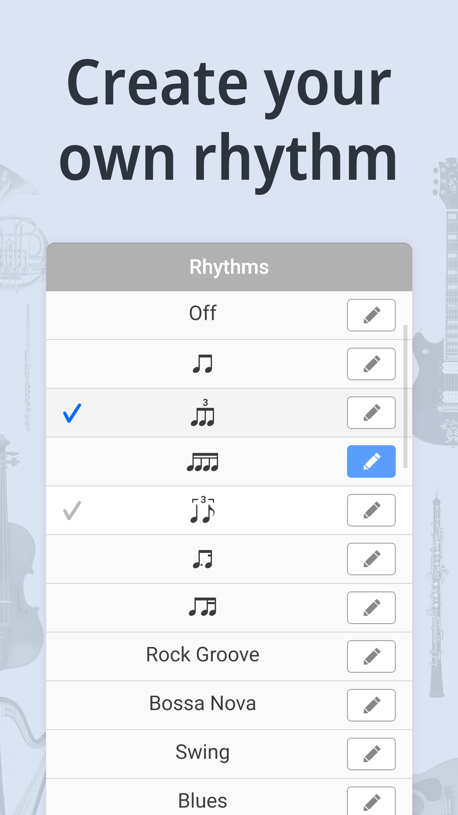Toggle the blue checkmark on the triplet rhythm

pos(72,413)
